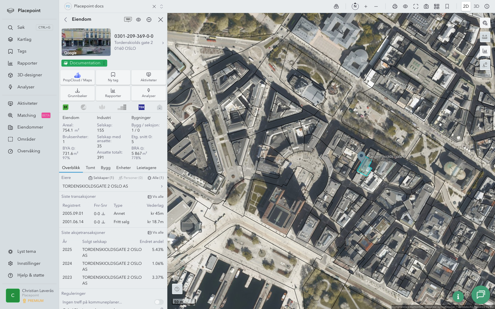Screen dimensions: 495x309
Task: Expand owner TORDENSKIOLDSGATE 2 OSLO AS
Action: coord(161,186)
